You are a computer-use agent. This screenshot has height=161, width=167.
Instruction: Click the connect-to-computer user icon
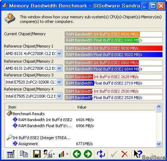point(48,154)
